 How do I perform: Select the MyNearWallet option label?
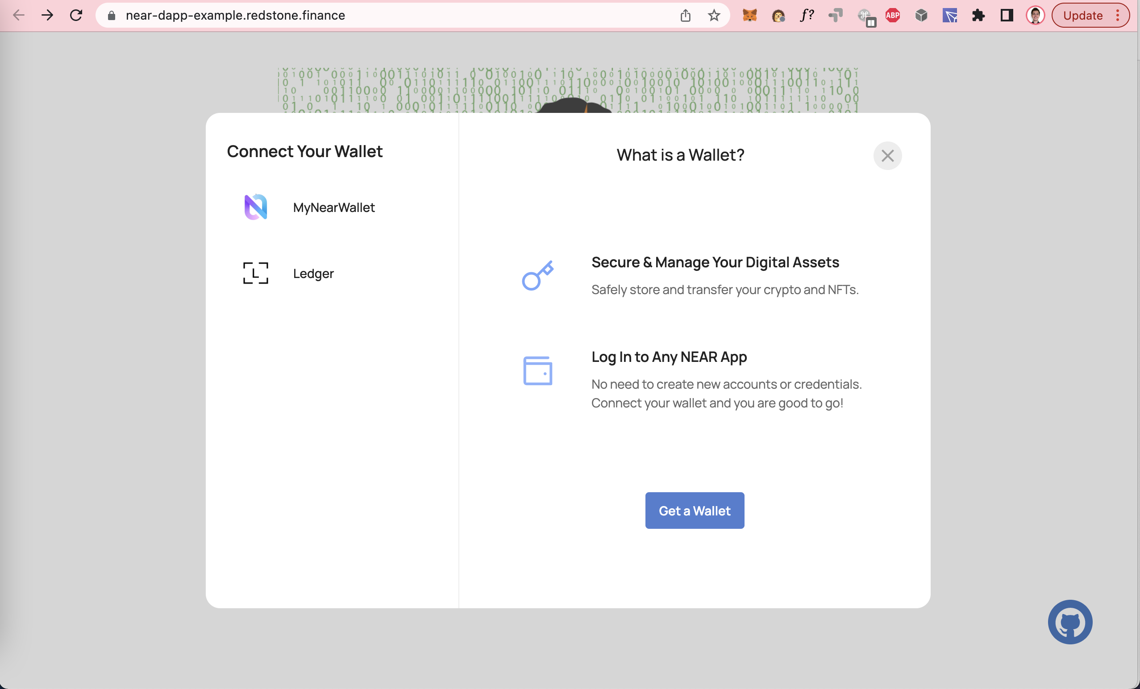click(333, 208)
